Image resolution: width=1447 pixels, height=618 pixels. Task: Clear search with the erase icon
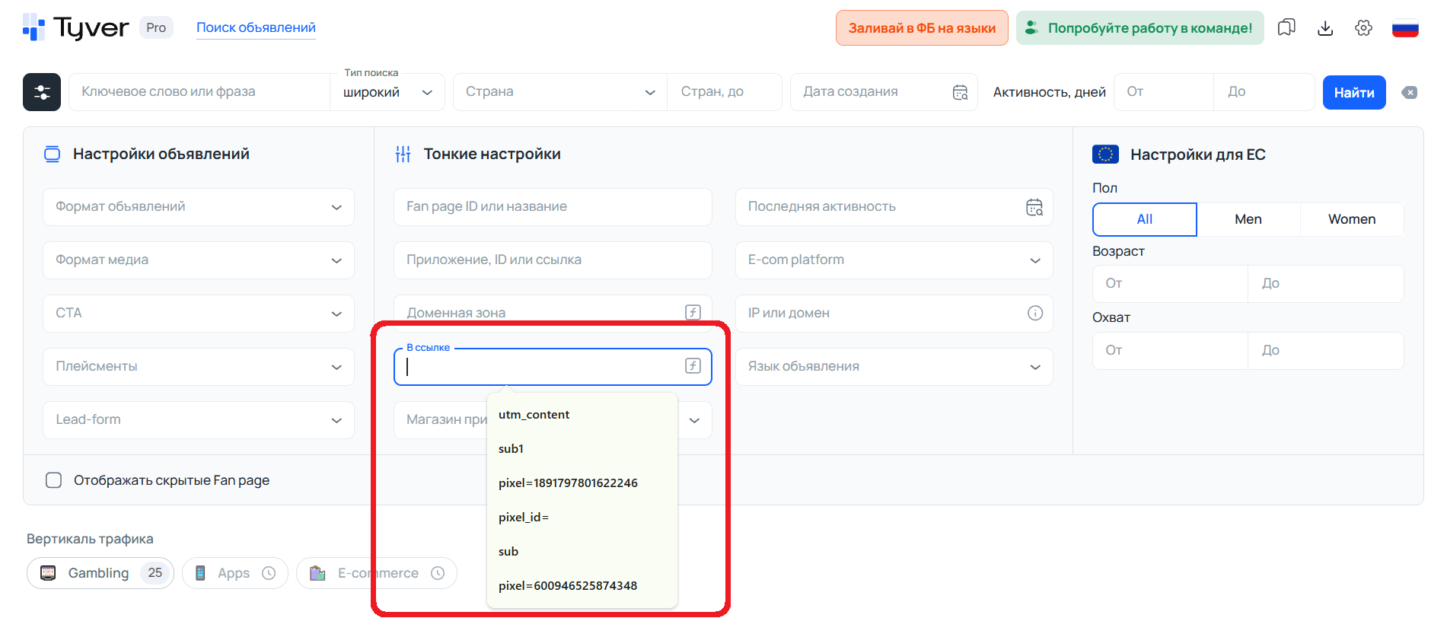tap(1410, 92)
